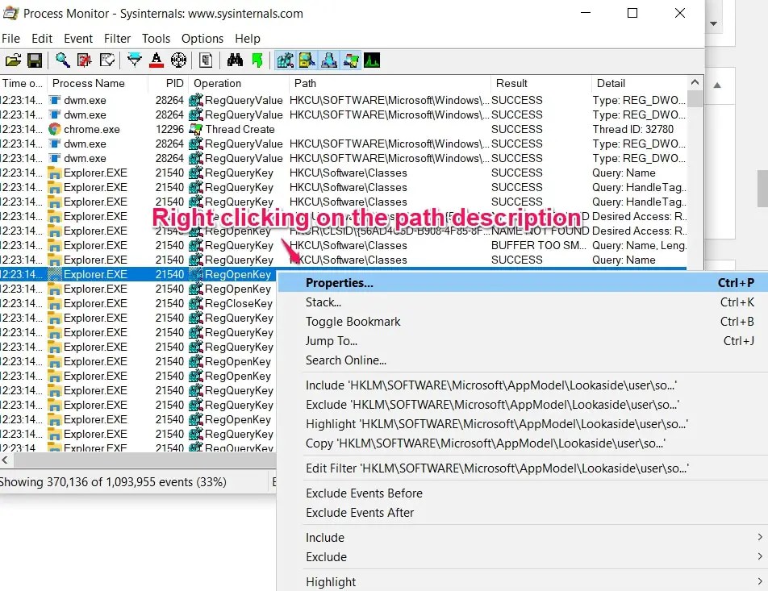The image size is (768, 591).
Task: Click the Detail column header
Action: point(639,83)
